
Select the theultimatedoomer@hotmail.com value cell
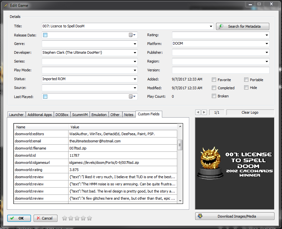[123, 141]
